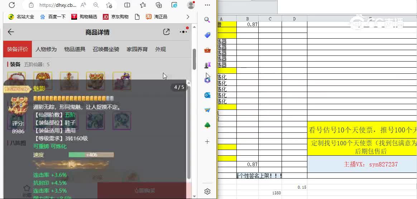Open 京东购物 bookmark
Image resolution: width=417 pixels, height=199 pixels.
(116, 17)
